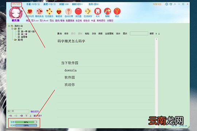Screen dimensions: 197x131
Task: Click the editor vertical scrollbar
Action: (157, 83)
